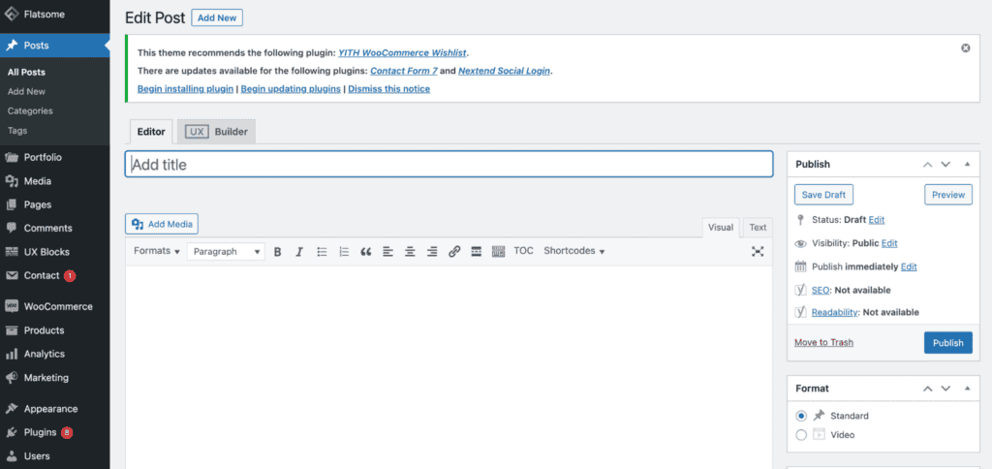Select the Standard post format
Image resolution: width=992 pixels, height=469 pixels.
tap(801, 416)
